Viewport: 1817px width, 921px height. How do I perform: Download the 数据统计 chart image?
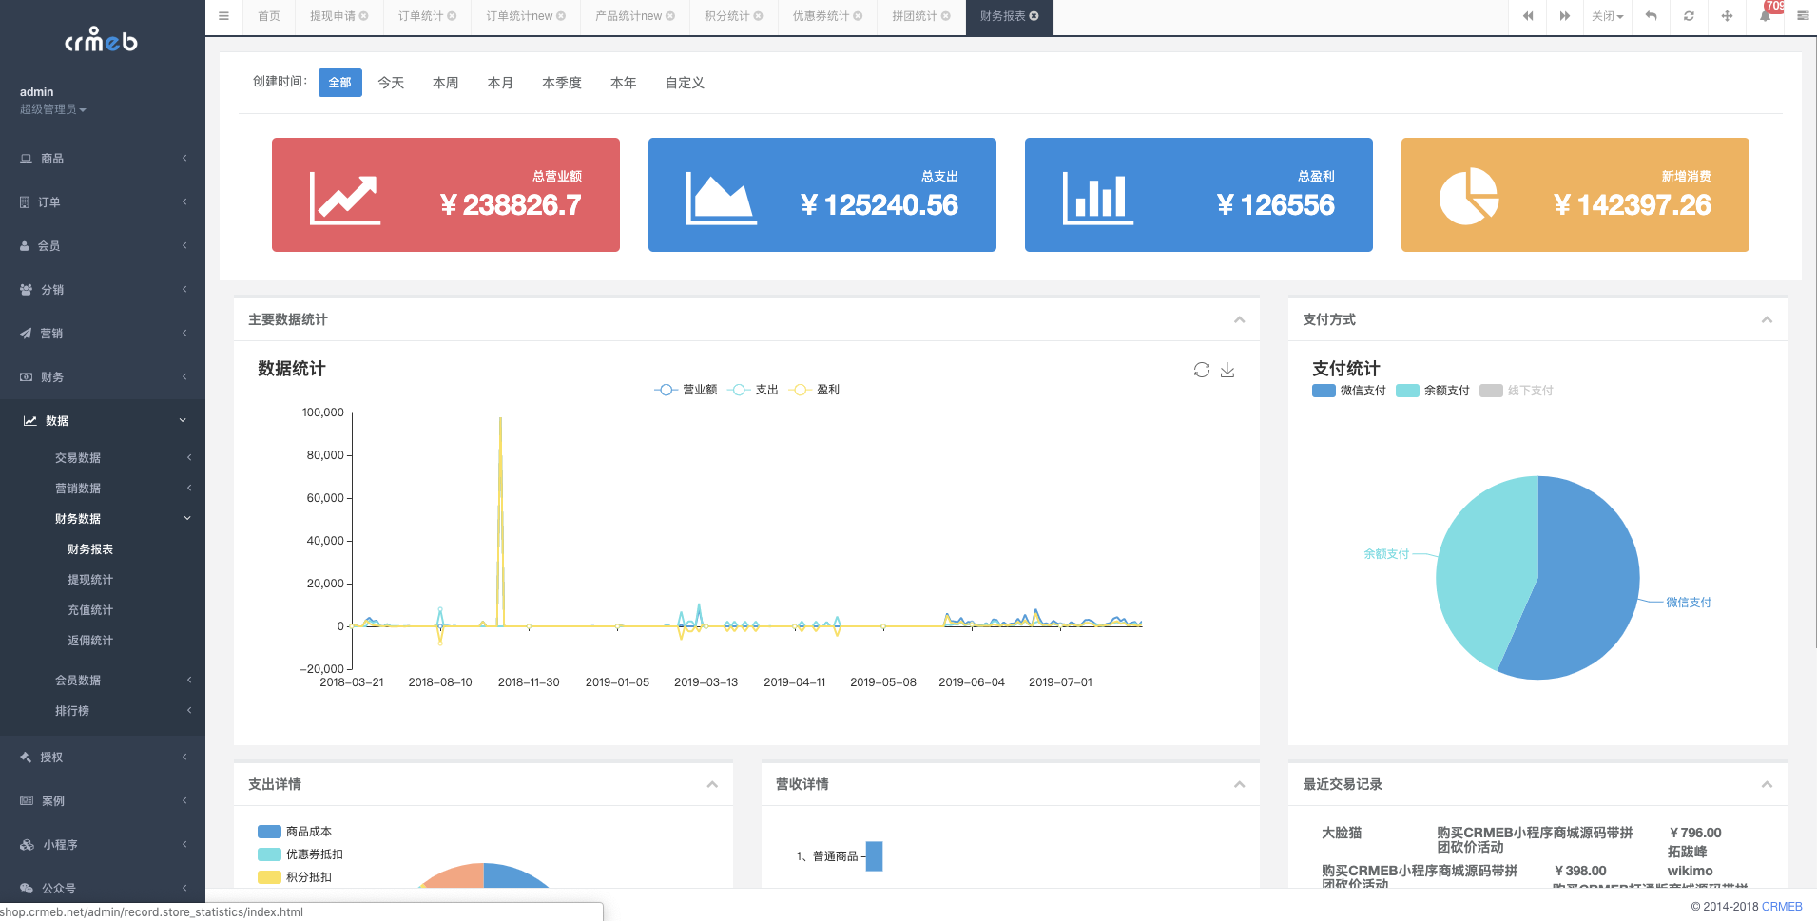tap(1227, 370)
